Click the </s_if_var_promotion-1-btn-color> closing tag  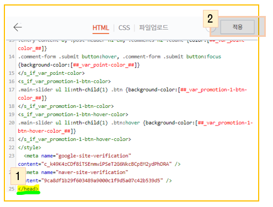point(66,106)
